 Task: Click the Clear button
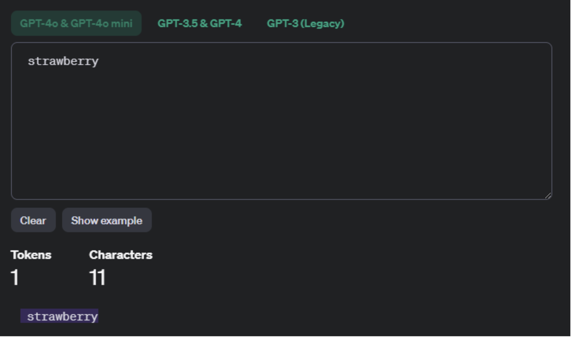coord(33,220)
